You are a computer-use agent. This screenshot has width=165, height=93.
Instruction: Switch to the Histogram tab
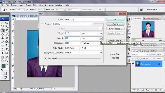[x=148, y=18]
